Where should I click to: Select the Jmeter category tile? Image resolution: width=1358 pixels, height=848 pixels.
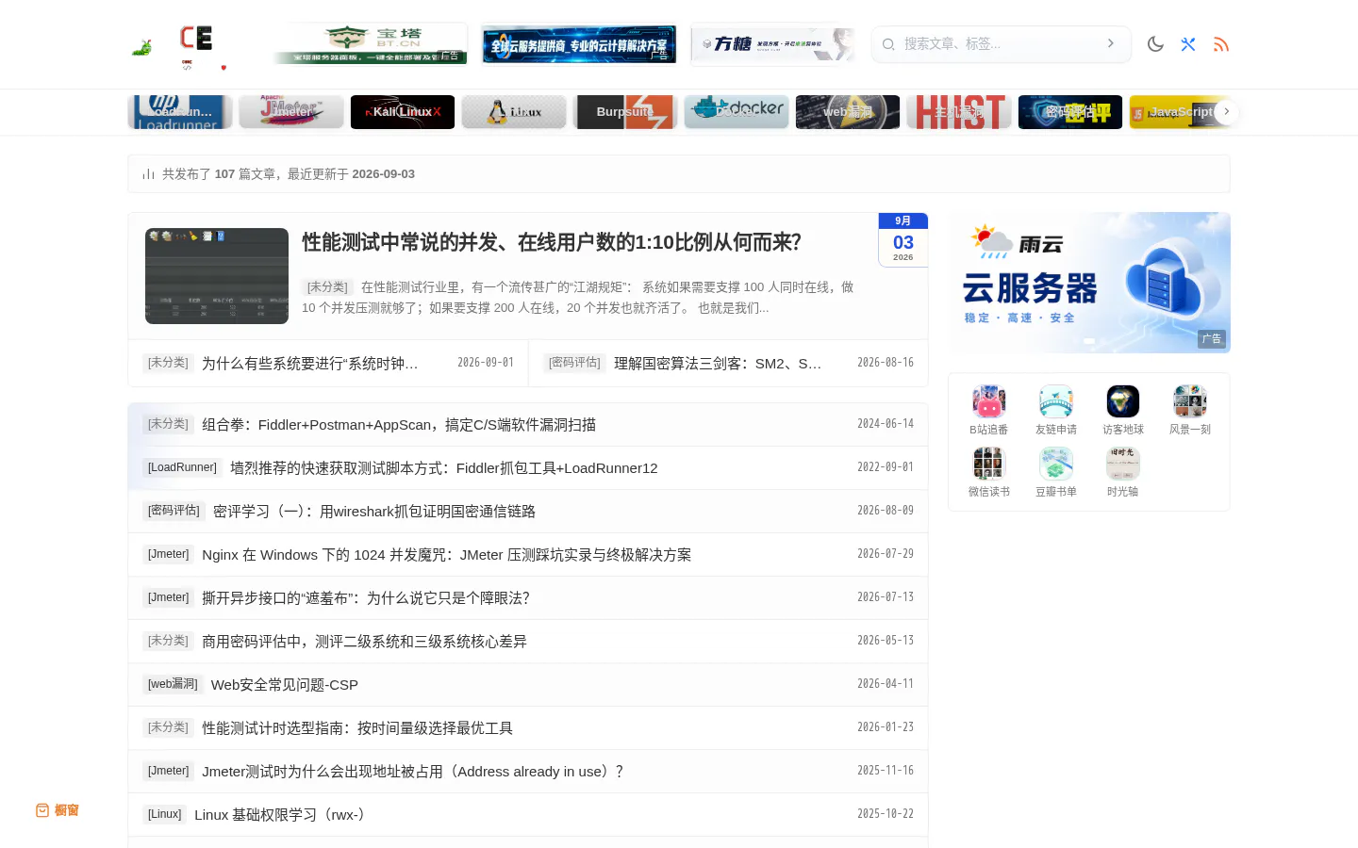[x=291, y=112]
